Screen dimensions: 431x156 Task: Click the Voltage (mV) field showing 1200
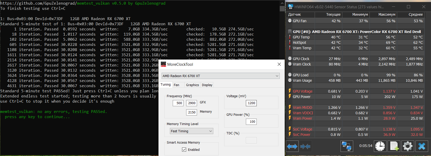click(x=251, y=103)
